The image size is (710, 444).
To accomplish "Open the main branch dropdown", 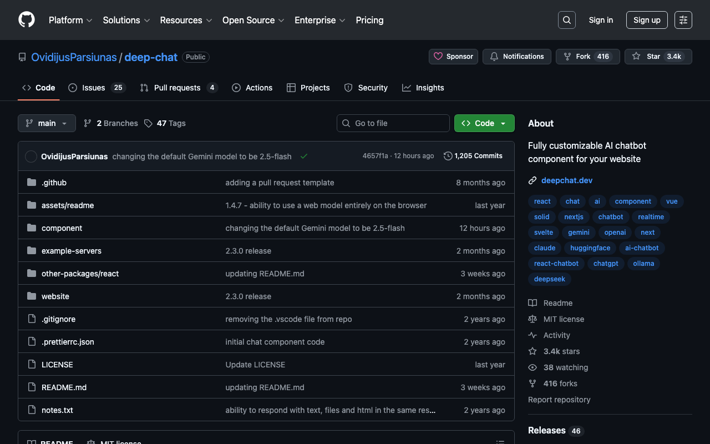I will pos(47,123).
